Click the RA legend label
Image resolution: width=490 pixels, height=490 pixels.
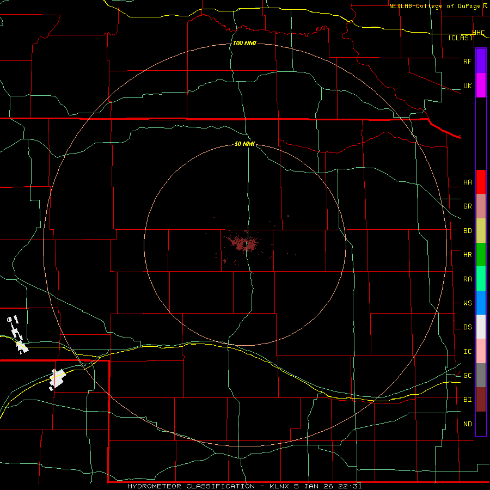pyautogui.click(x=467, y=279)
